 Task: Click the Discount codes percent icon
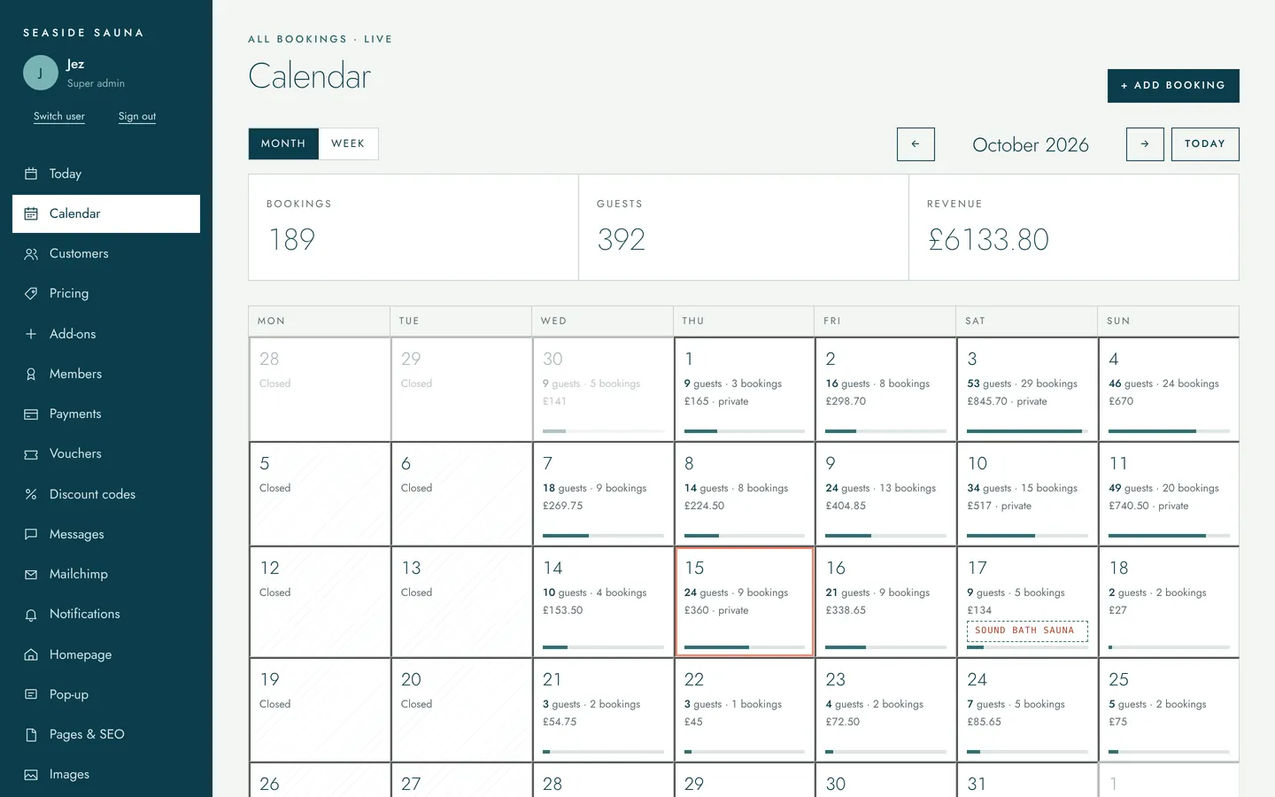point(31,494)
